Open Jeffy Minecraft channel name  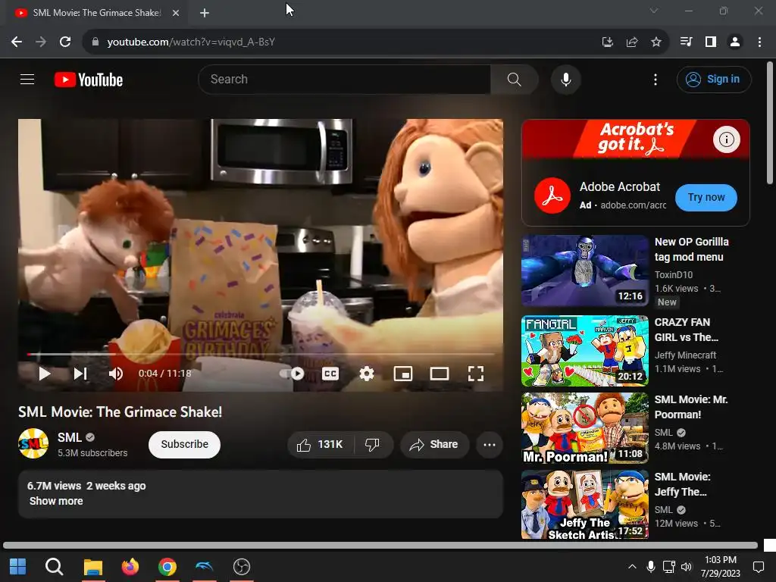tap(685, 355)
